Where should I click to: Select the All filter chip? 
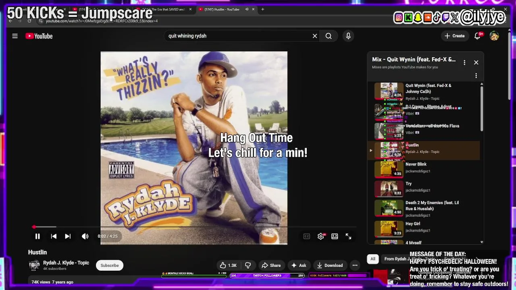[373, 259]
